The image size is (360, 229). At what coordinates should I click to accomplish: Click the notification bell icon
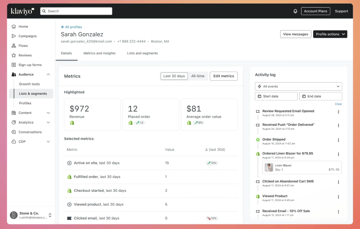[x=295, y=11]
